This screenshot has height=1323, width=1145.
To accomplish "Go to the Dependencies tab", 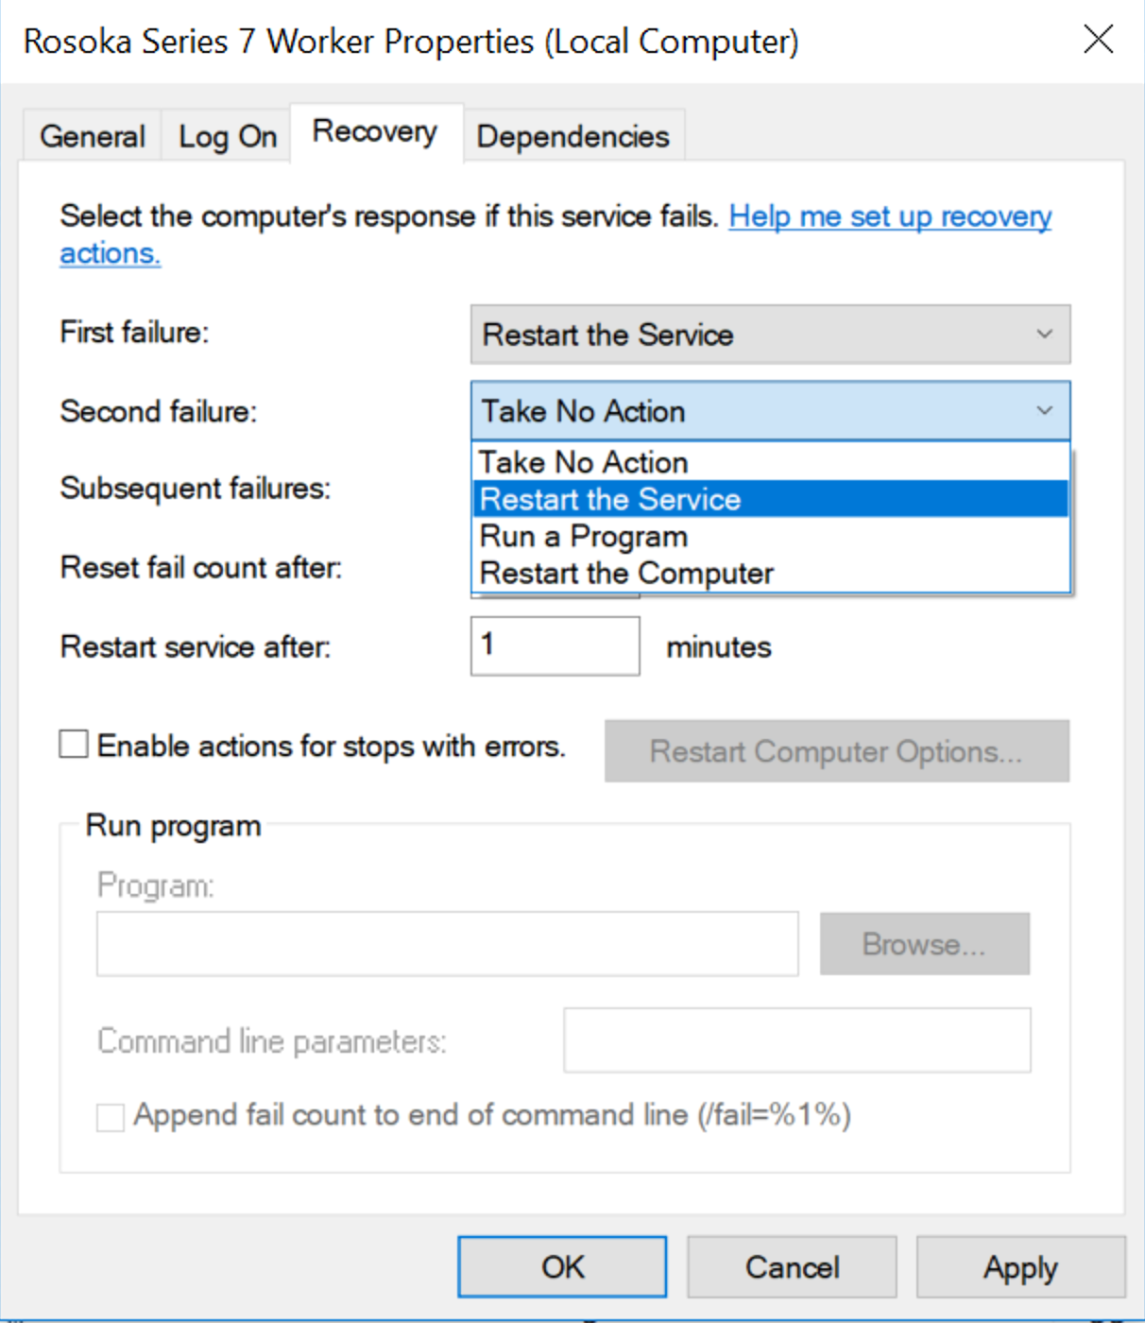I will tap(572, 136).
